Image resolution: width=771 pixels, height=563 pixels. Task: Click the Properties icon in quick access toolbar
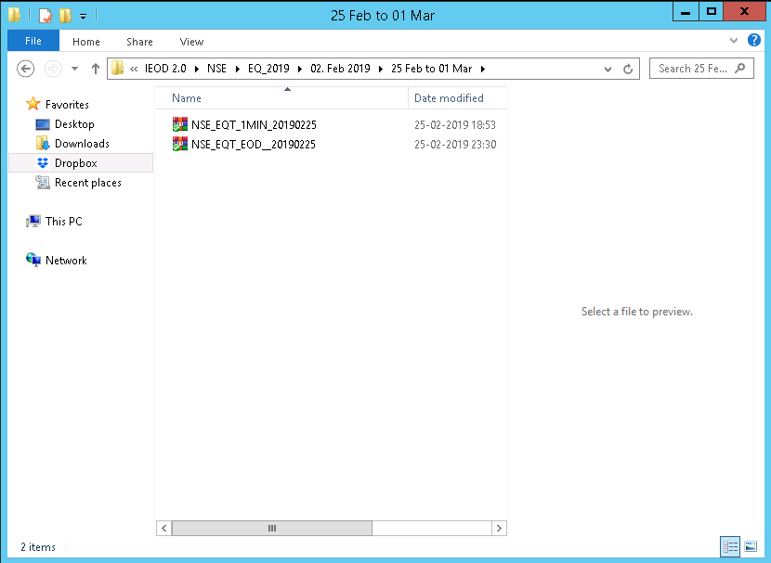(46, 16)
